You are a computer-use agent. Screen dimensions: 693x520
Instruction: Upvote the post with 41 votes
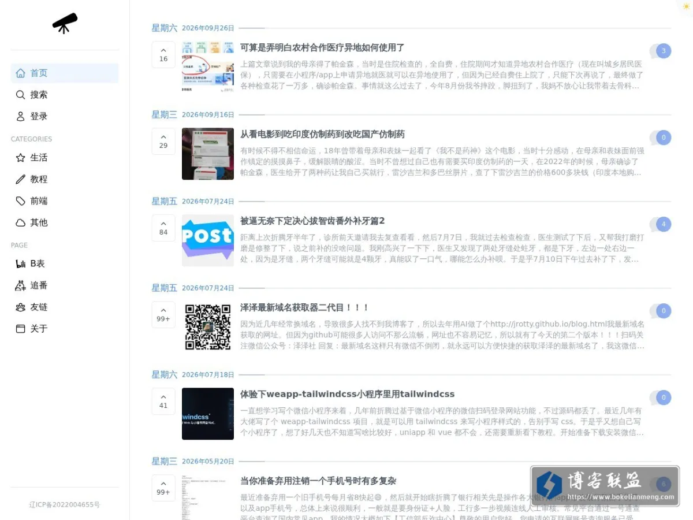(163, 401)
